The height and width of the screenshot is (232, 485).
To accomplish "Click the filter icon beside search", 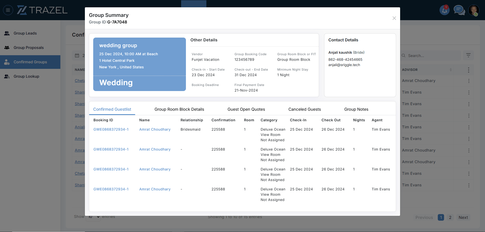I will point(468,55).
